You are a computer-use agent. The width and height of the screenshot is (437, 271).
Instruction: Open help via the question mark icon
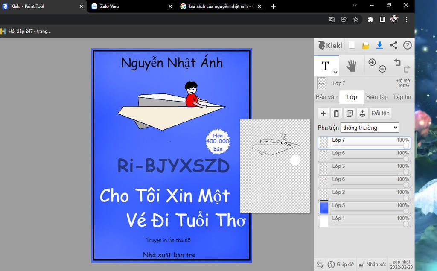(408, 45)
